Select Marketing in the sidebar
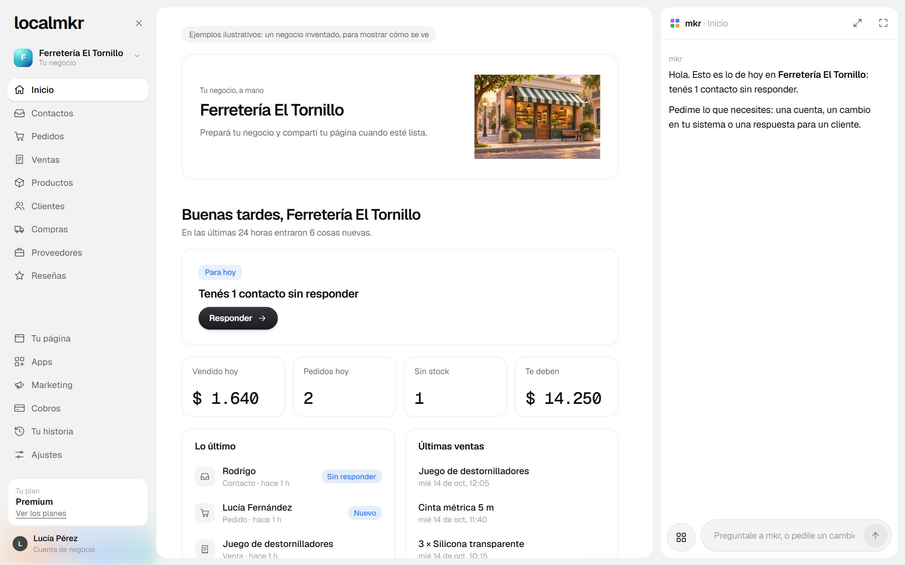 (78, 385)
